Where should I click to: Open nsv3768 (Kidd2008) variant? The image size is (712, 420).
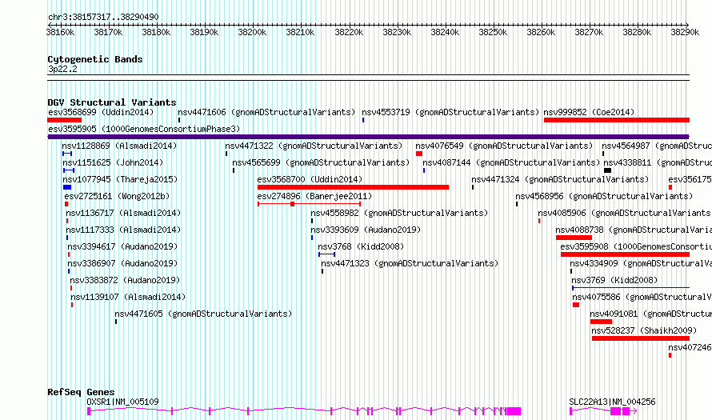point(361,246)
